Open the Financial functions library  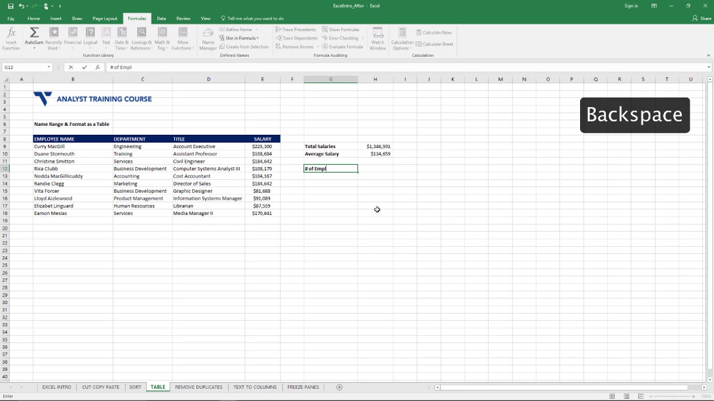(73, 39)
